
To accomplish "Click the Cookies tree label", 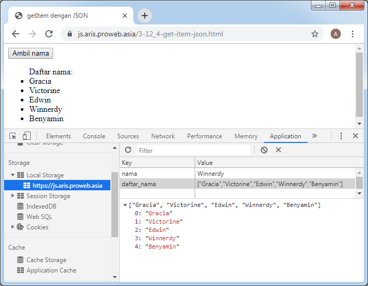I will [37, 227].
